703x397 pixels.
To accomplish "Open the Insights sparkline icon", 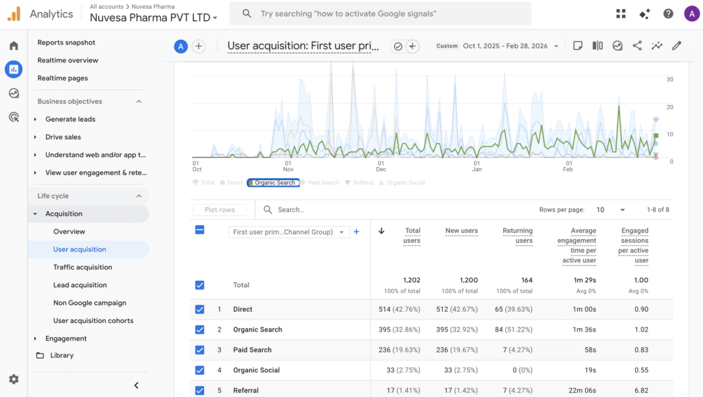I will coord(657,46).
